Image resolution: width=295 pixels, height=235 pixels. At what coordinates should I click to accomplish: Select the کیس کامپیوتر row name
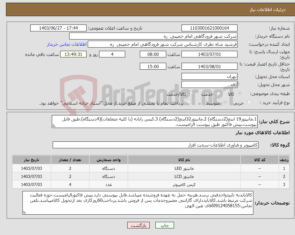point(184,185)
